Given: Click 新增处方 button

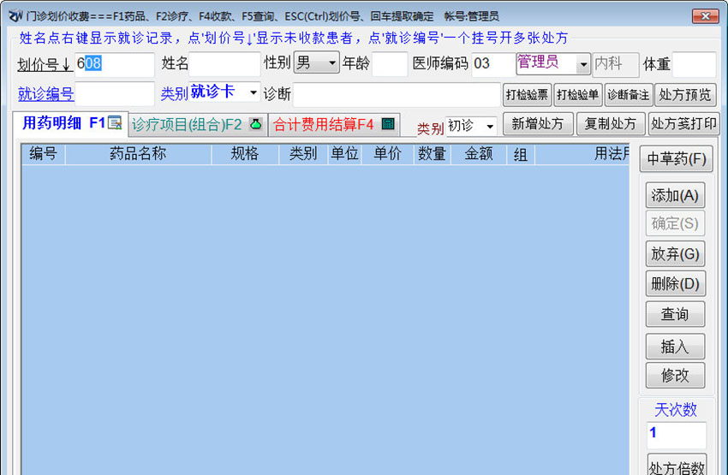Looking at the screenshot, I should pyautogui.click(x=538, y=124).
